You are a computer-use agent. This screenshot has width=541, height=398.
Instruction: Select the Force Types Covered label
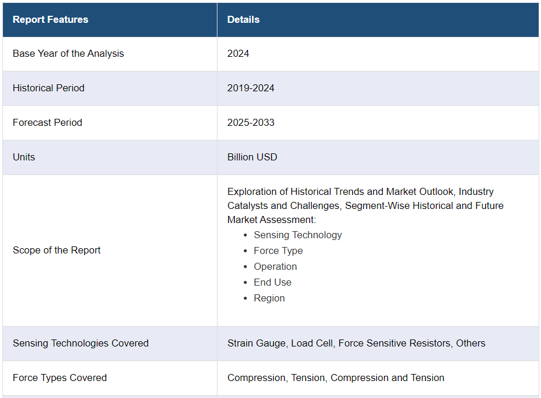(60, 378)
